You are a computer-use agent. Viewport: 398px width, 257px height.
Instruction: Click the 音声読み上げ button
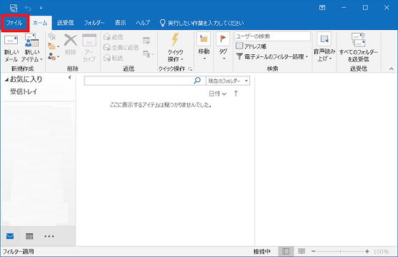tap(324, 48)
